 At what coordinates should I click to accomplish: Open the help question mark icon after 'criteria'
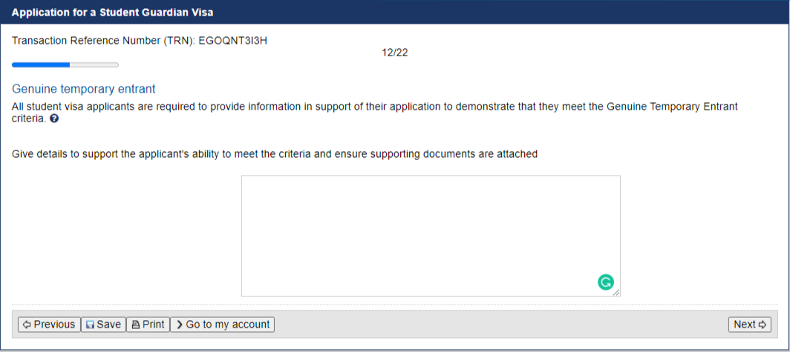54,119
